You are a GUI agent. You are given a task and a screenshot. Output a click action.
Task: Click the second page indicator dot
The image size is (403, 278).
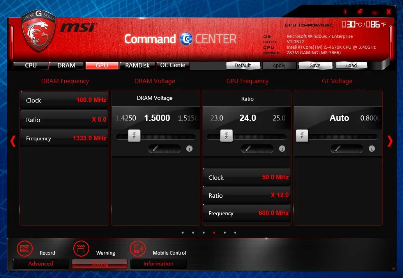coord(193,233)
